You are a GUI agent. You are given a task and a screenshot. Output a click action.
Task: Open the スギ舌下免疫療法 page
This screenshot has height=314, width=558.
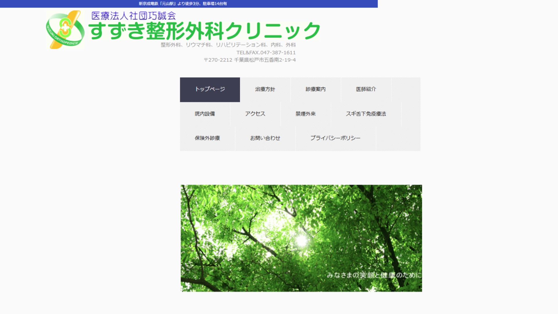(x=367, y=114)
